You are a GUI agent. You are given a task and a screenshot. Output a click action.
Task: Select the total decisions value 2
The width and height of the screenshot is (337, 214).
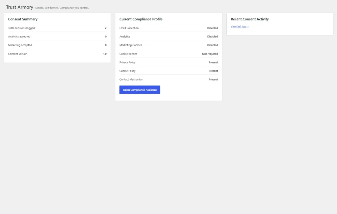[x=106, y=28]
